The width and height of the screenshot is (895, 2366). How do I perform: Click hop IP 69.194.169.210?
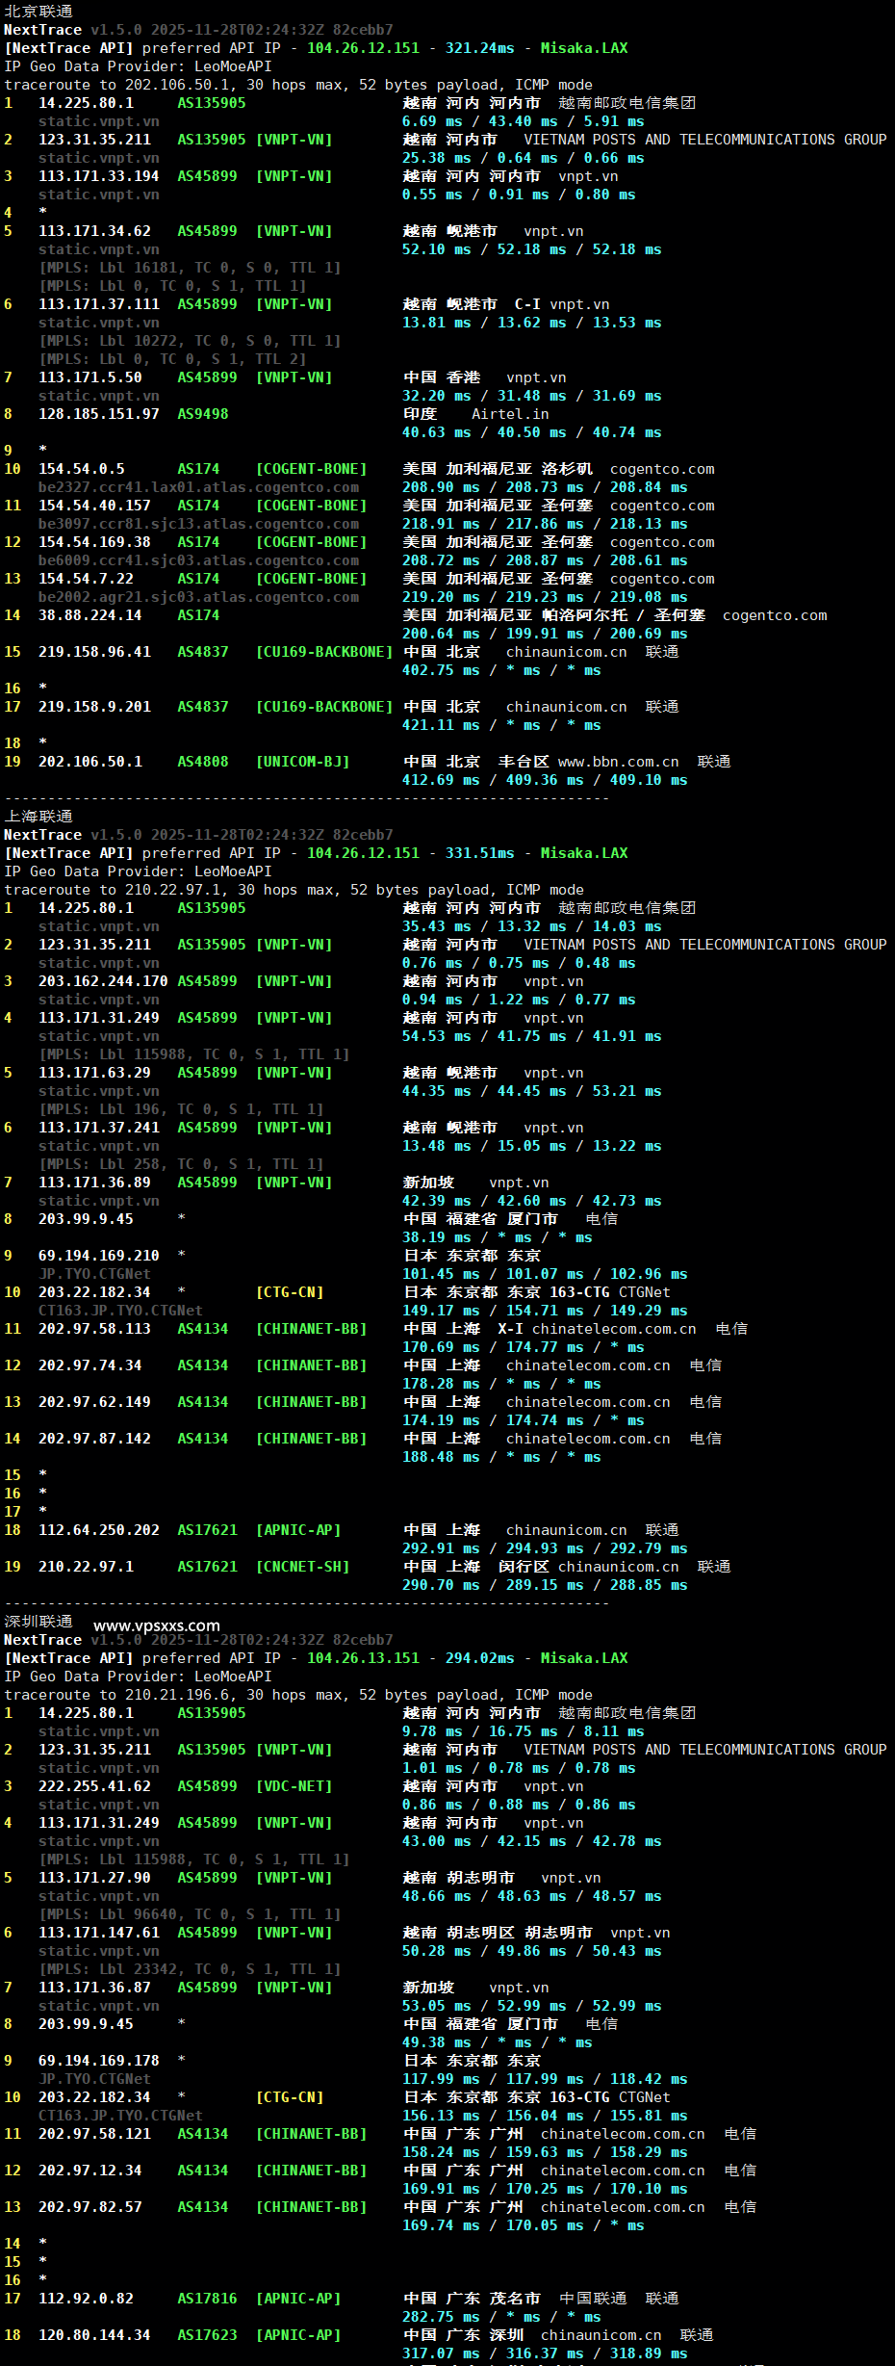point(99,1256)
